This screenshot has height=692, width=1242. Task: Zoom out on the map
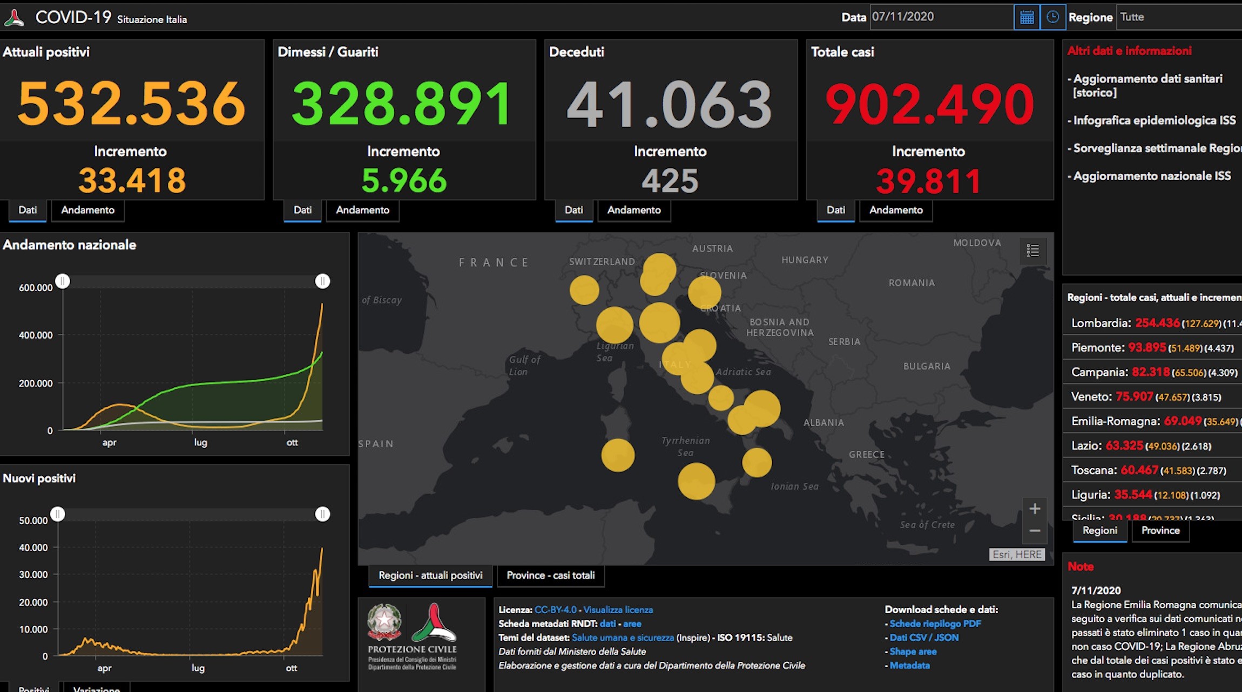pyautogui.click(x=1035, y=531)
